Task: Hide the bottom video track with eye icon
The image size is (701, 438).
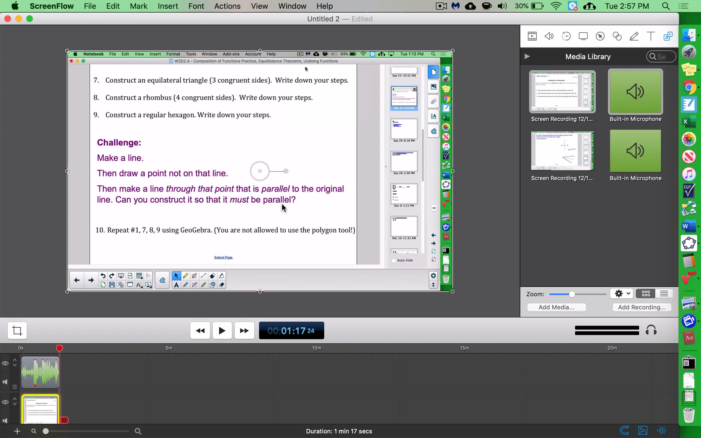Action: click(x=5, y=402)
